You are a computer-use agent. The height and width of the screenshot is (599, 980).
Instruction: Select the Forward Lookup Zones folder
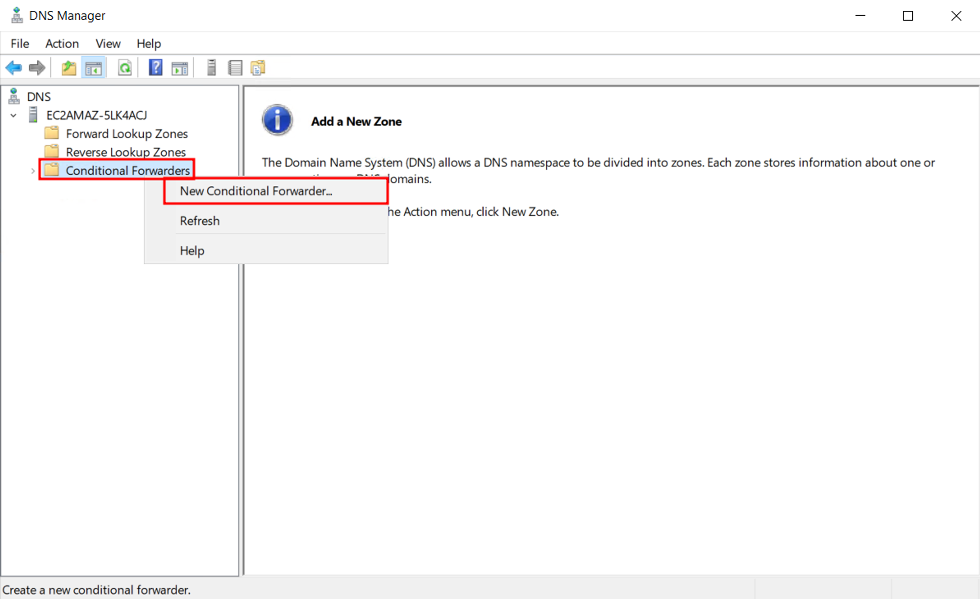tap(126, 134)
